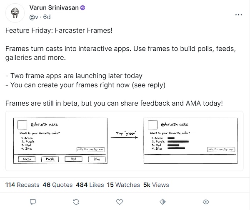Screen dimensions: 250x210
Task: Click the Green button in left sketch
Action: (27, 159)
